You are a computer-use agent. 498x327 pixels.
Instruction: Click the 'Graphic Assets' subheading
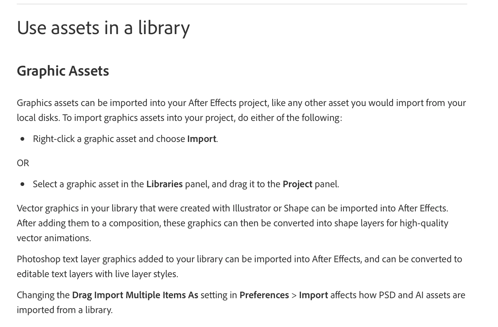pos(63,71)
